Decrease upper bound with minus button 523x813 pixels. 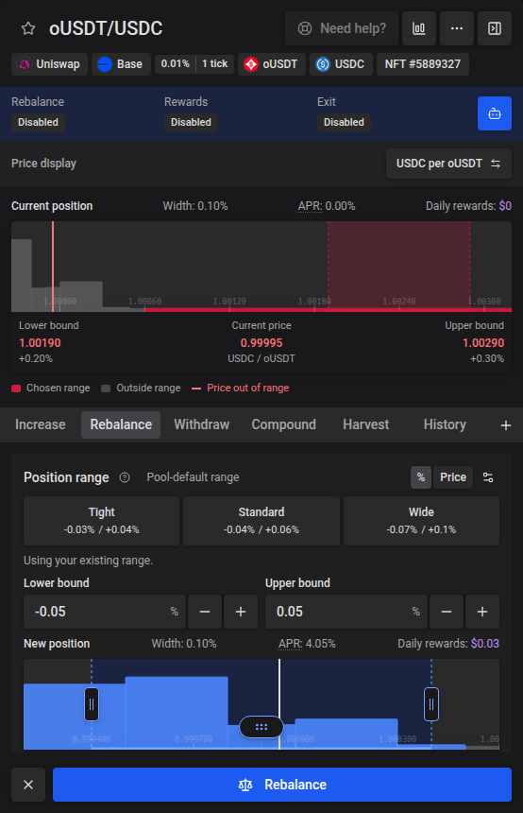447,612
